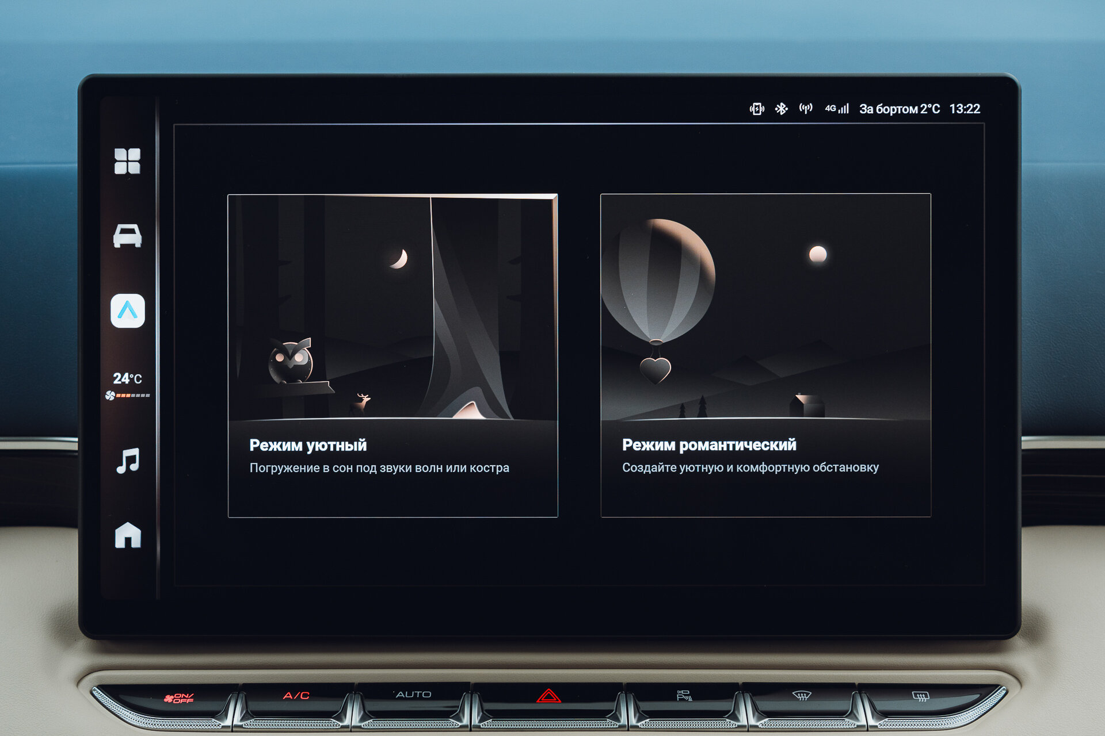The image size is (1105, 736).
Task: Open the music player note icon
Action: [x=128, y=461]
